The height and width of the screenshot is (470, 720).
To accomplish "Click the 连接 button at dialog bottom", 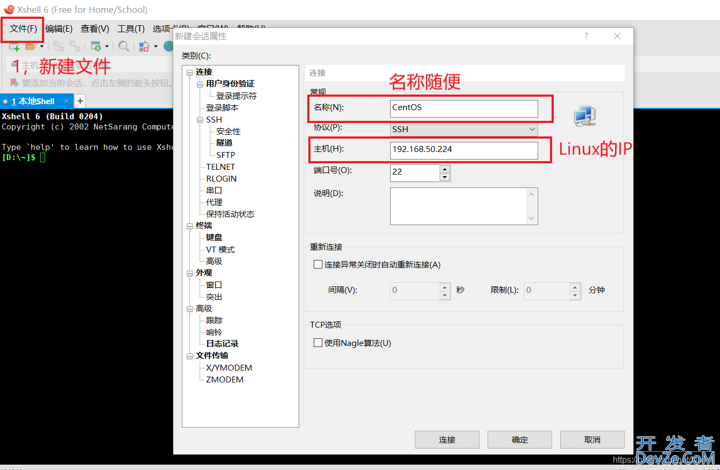I will (x=447, y=439).
